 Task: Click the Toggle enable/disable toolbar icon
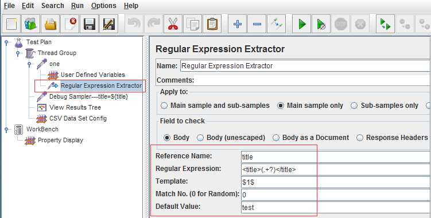[x=276, y=24]
